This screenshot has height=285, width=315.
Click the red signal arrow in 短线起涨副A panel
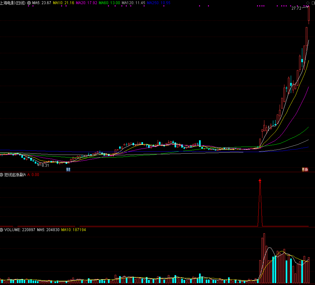260,180
